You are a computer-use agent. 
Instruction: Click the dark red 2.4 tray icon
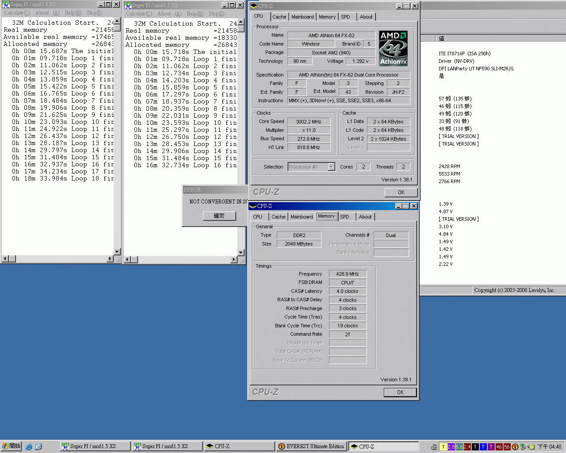[467, 447]
